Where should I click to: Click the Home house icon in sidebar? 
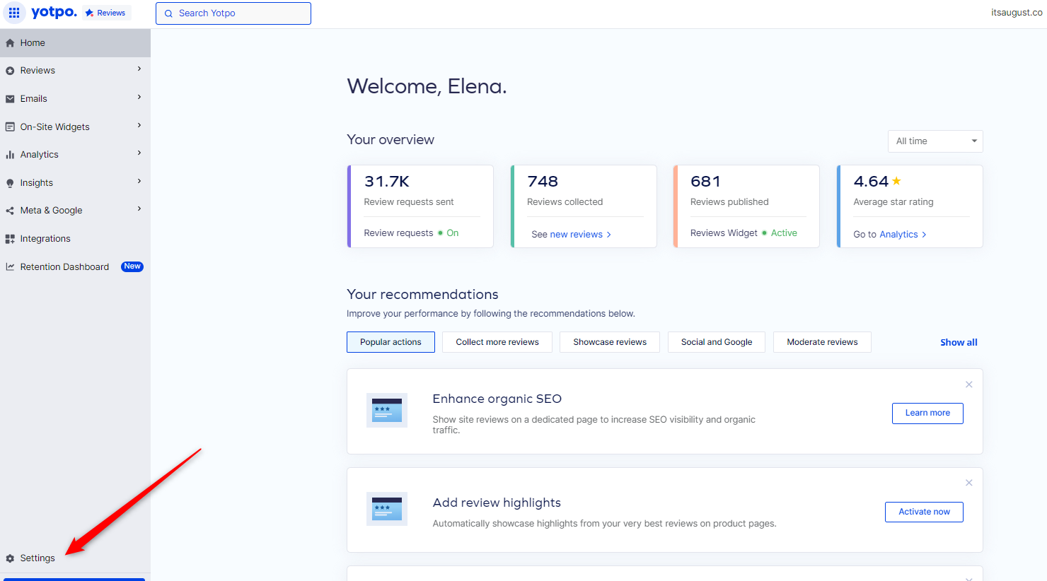pos(10,43)
